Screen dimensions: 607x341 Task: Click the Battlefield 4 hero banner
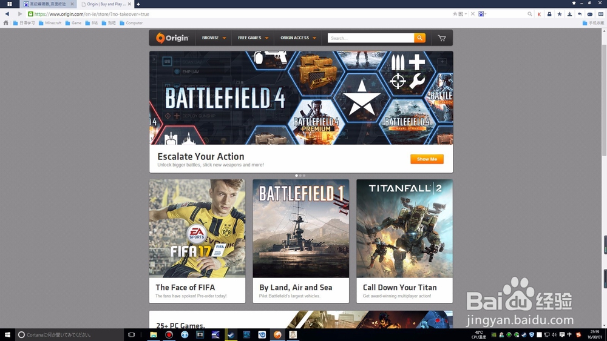coord(301,98)
